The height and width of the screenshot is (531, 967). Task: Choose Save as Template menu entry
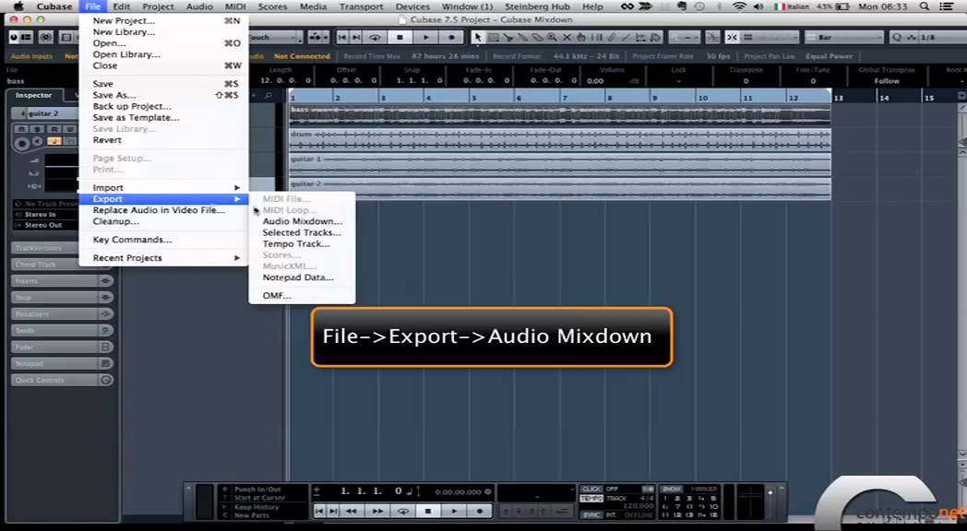[x=163, y=117]
